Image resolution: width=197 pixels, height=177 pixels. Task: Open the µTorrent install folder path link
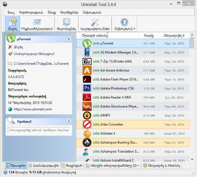[x=41, y=64]
